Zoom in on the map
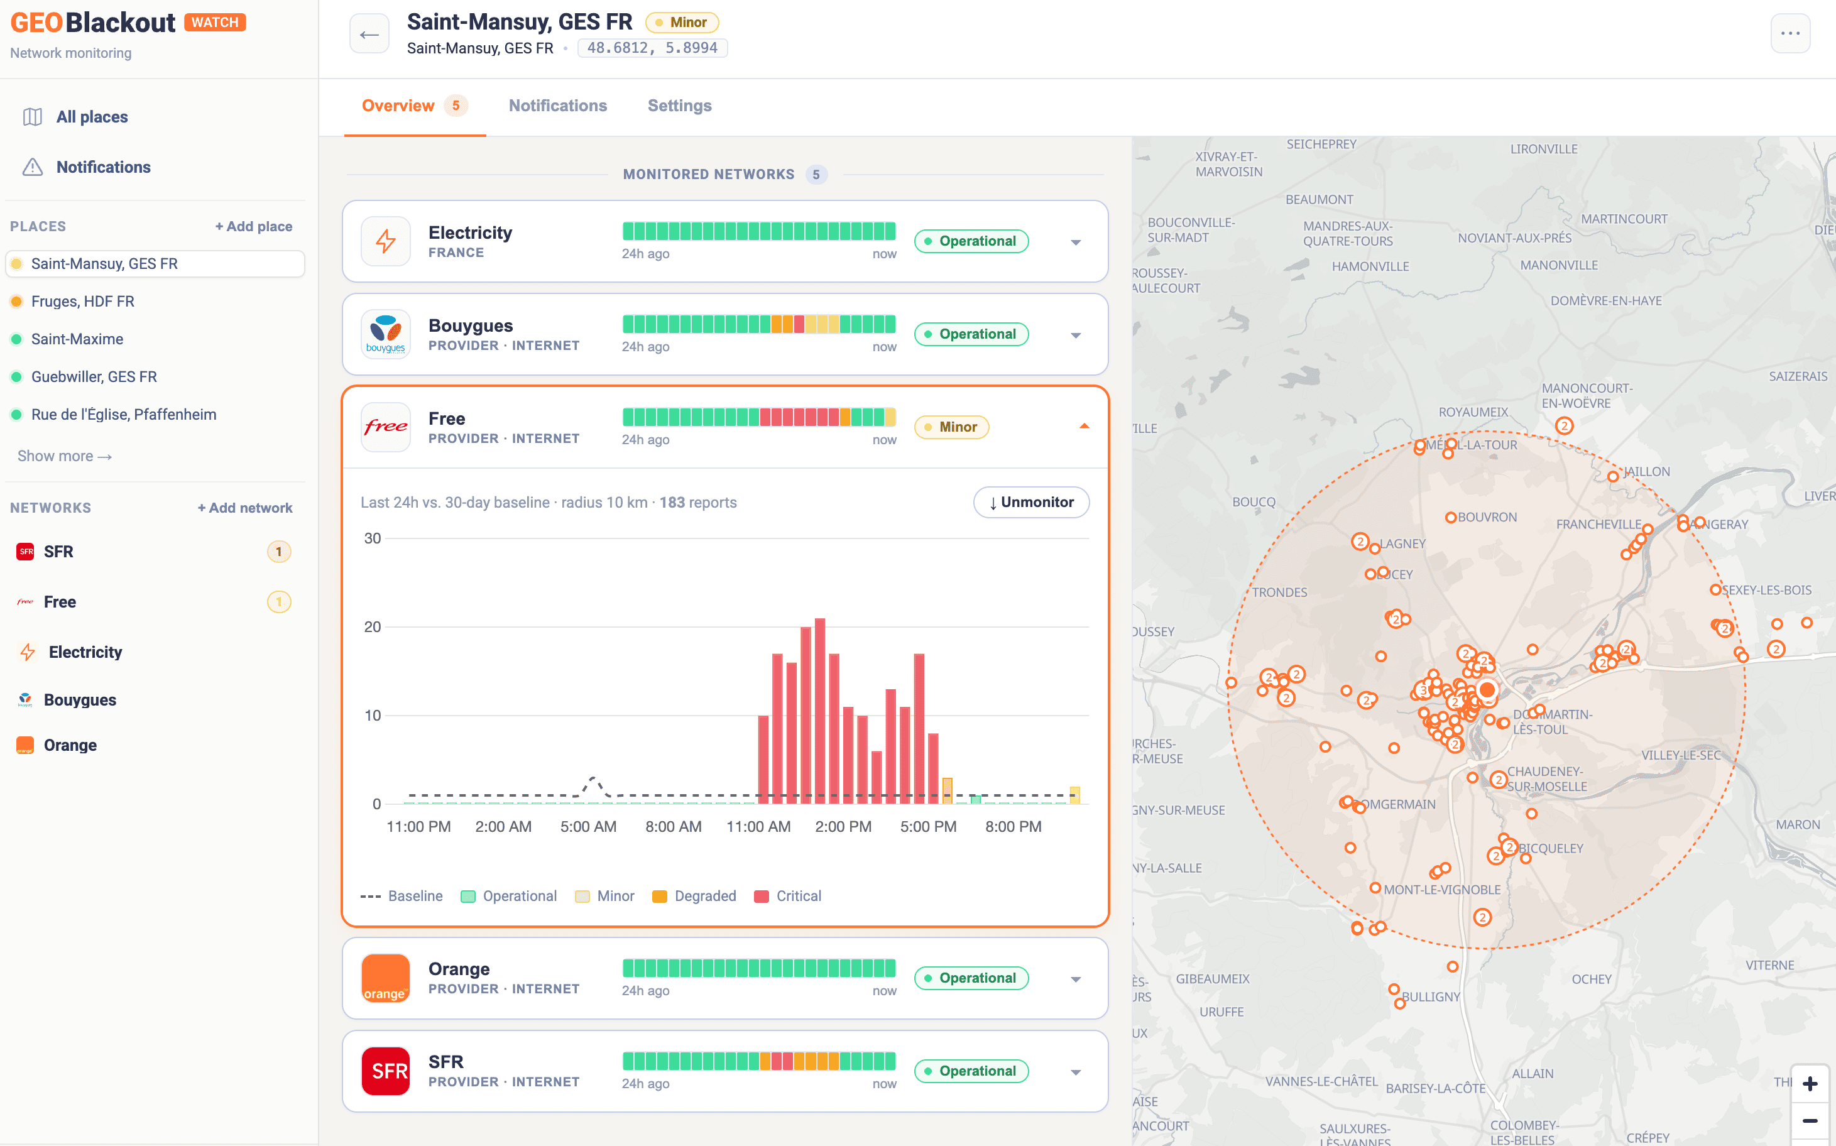1836x1146 pixels. pos(1810,1083)
